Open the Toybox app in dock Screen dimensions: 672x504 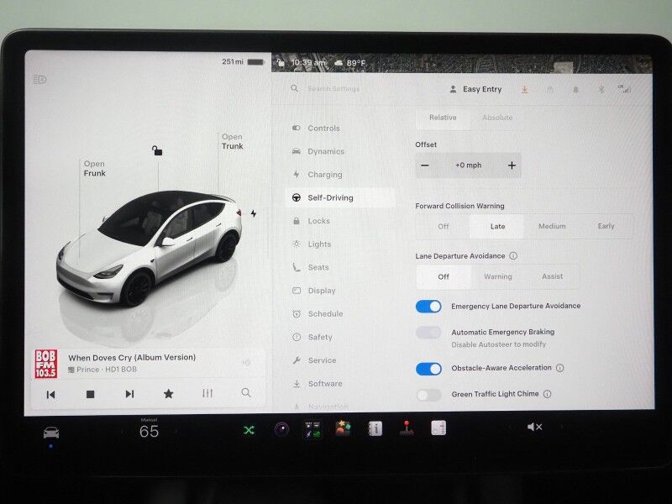tap(312, 429)
